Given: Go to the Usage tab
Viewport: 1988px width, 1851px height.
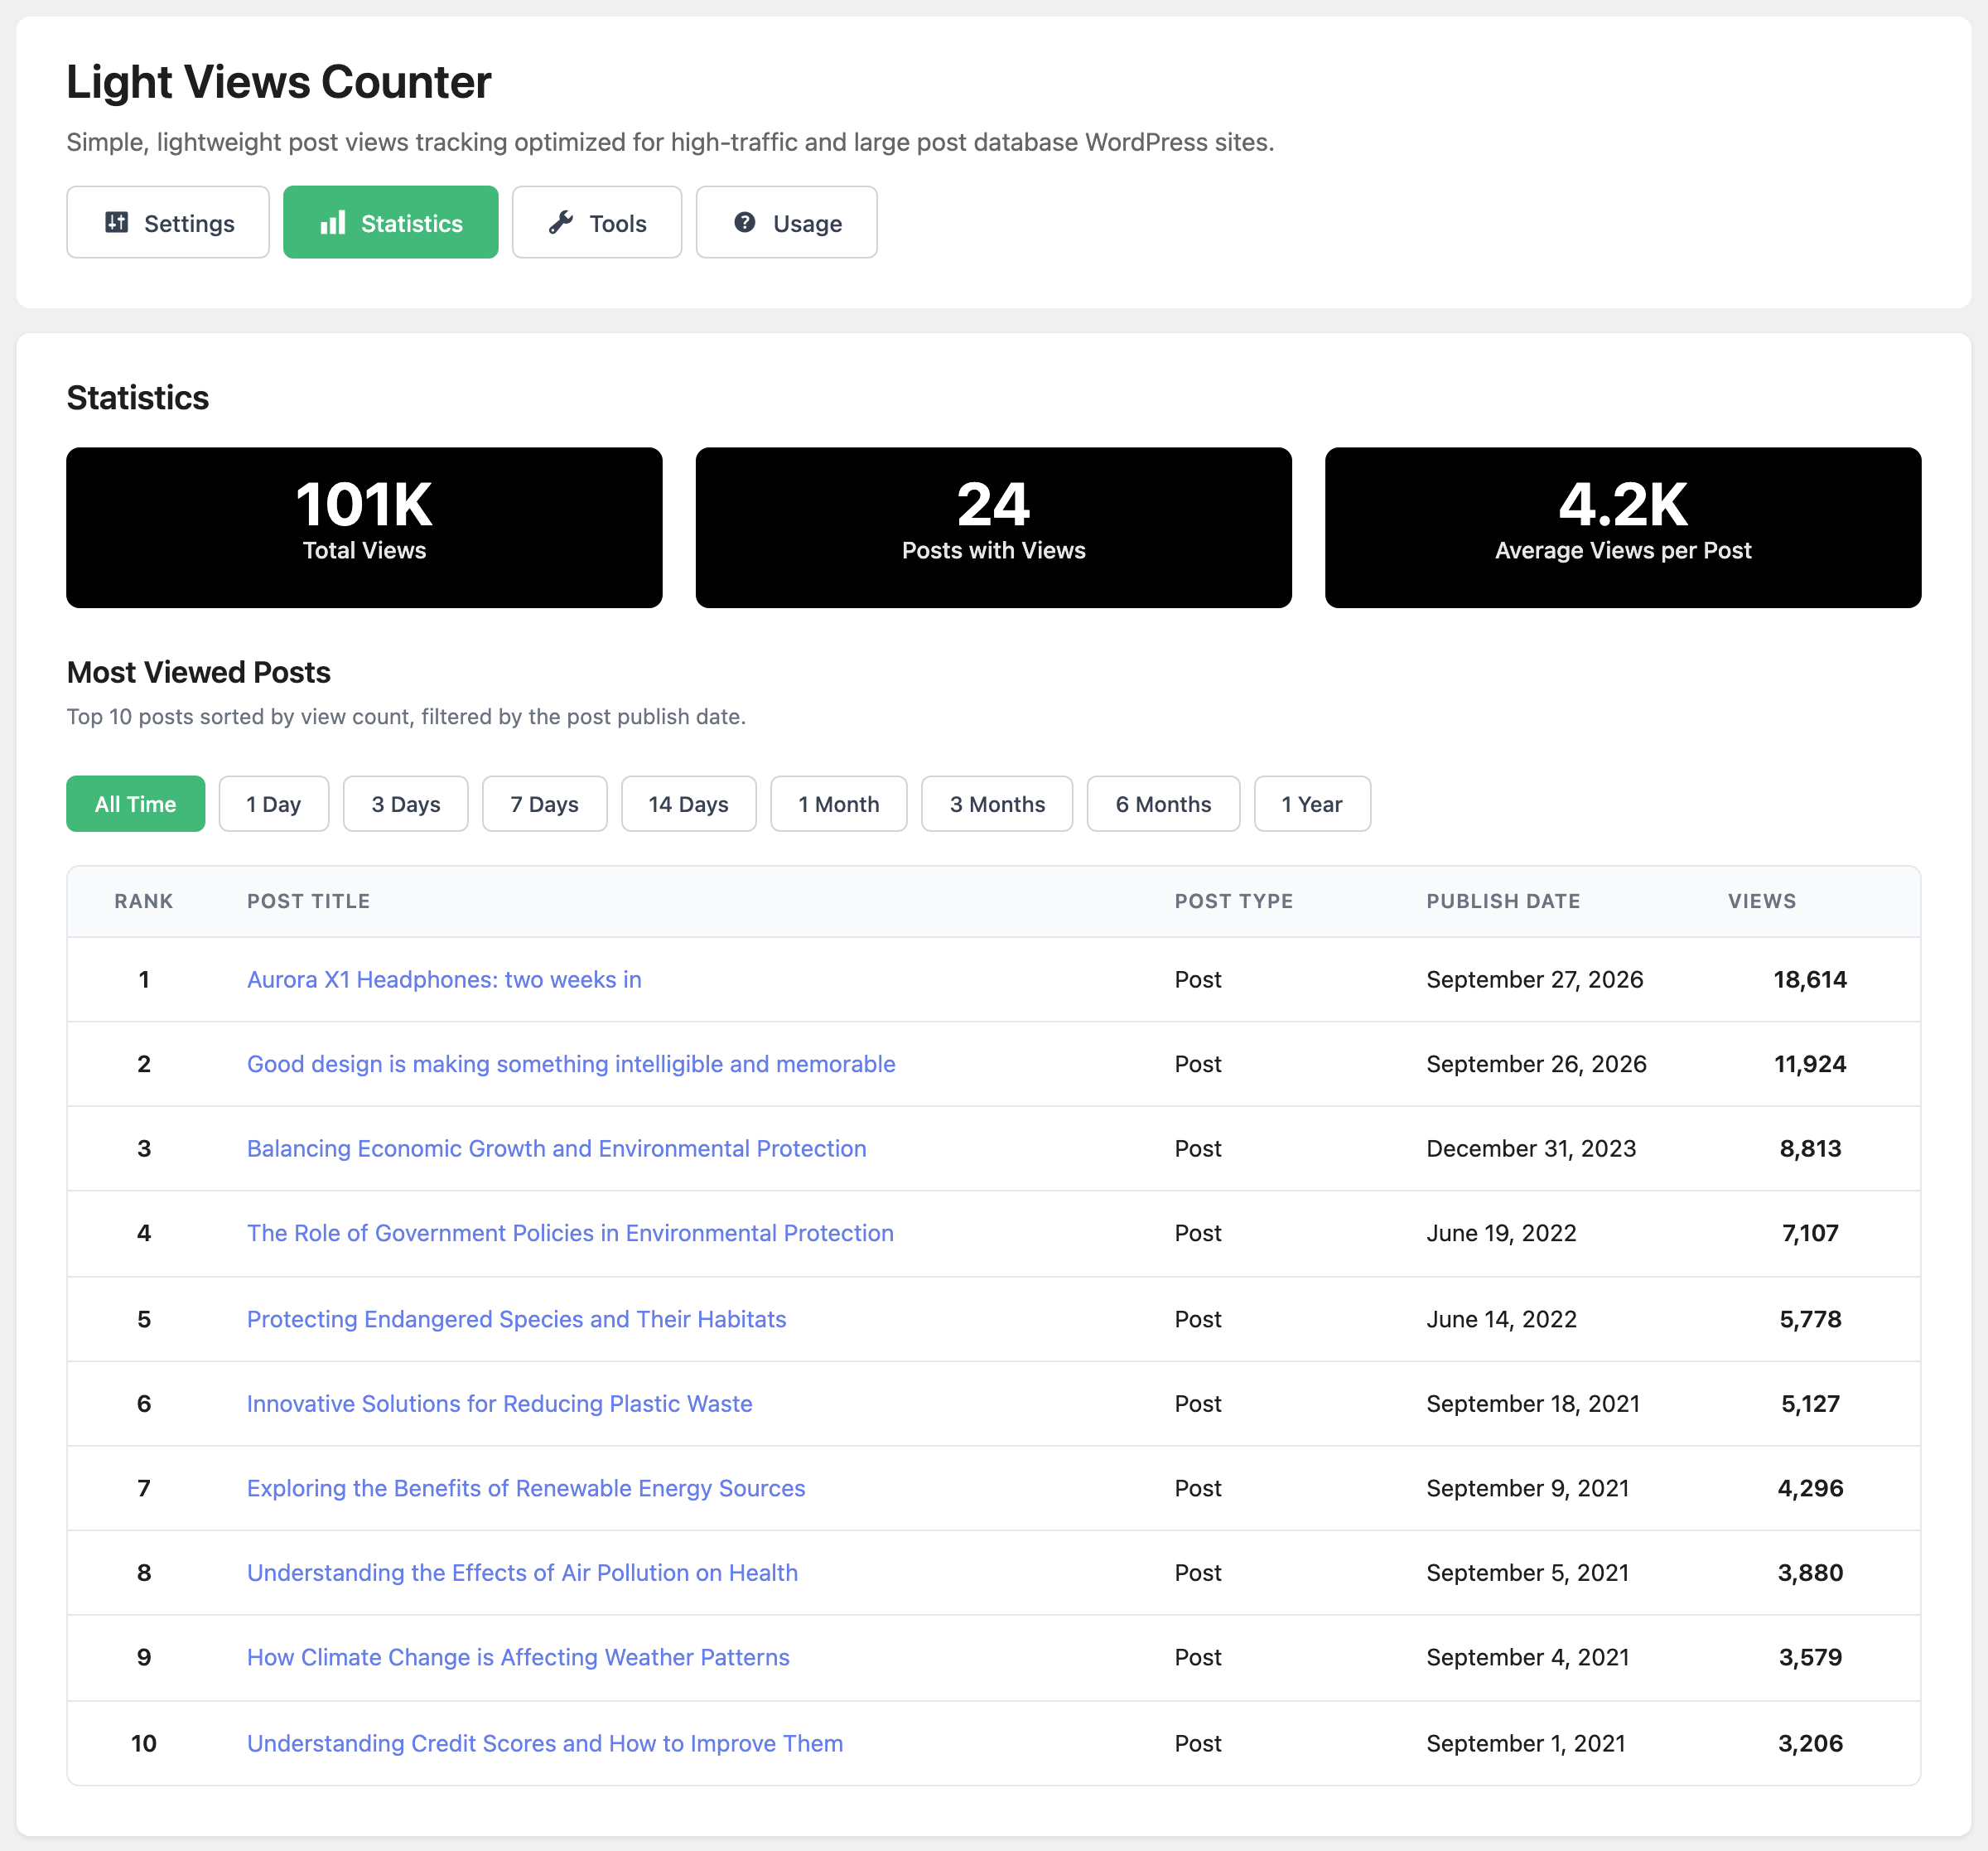Looking at the screenshot, I should coord(787,222).
